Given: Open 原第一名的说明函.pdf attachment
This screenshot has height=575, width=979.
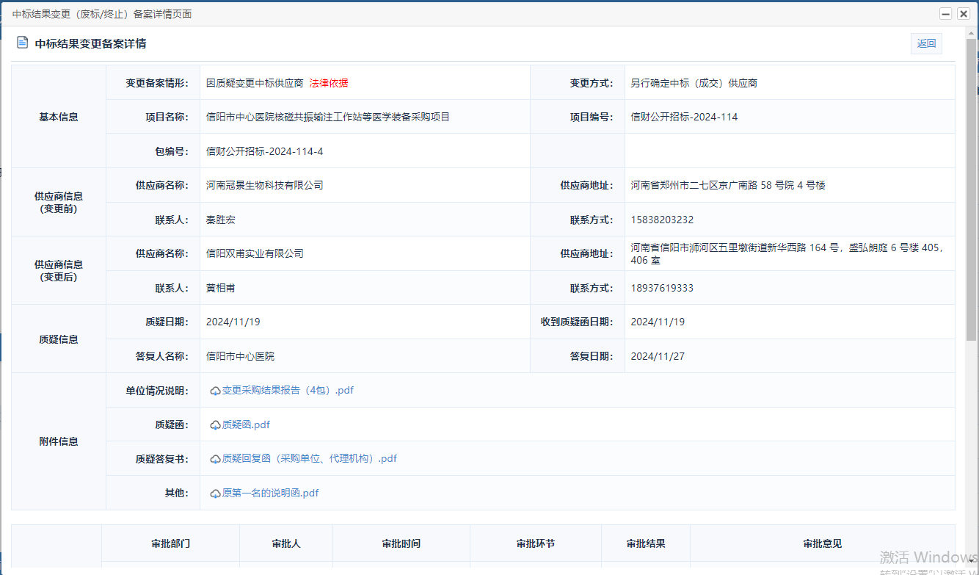Looking at the screenshot, I should click(270, 493).
